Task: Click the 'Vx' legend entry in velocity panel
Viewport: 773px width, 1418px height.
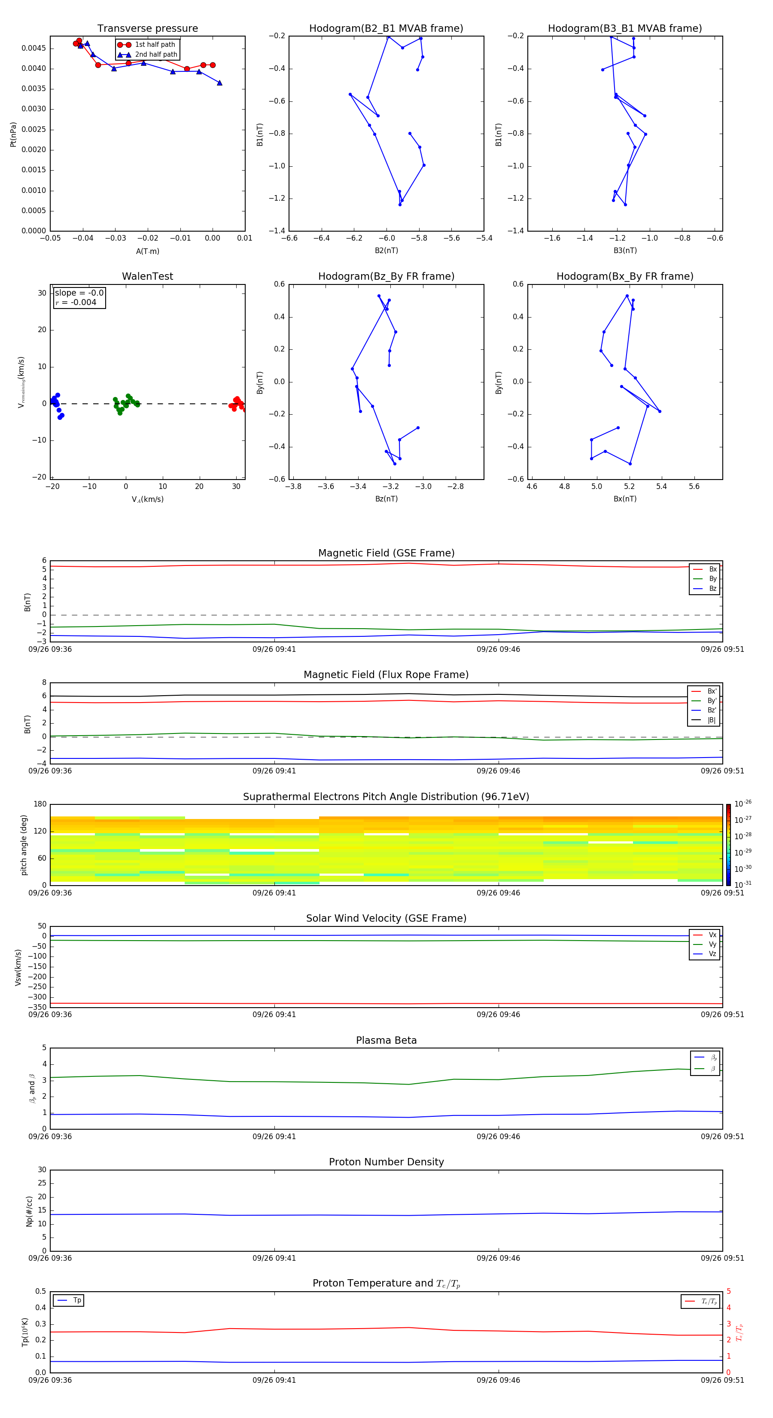Action: pyautogui.click(x=705, y=935)
